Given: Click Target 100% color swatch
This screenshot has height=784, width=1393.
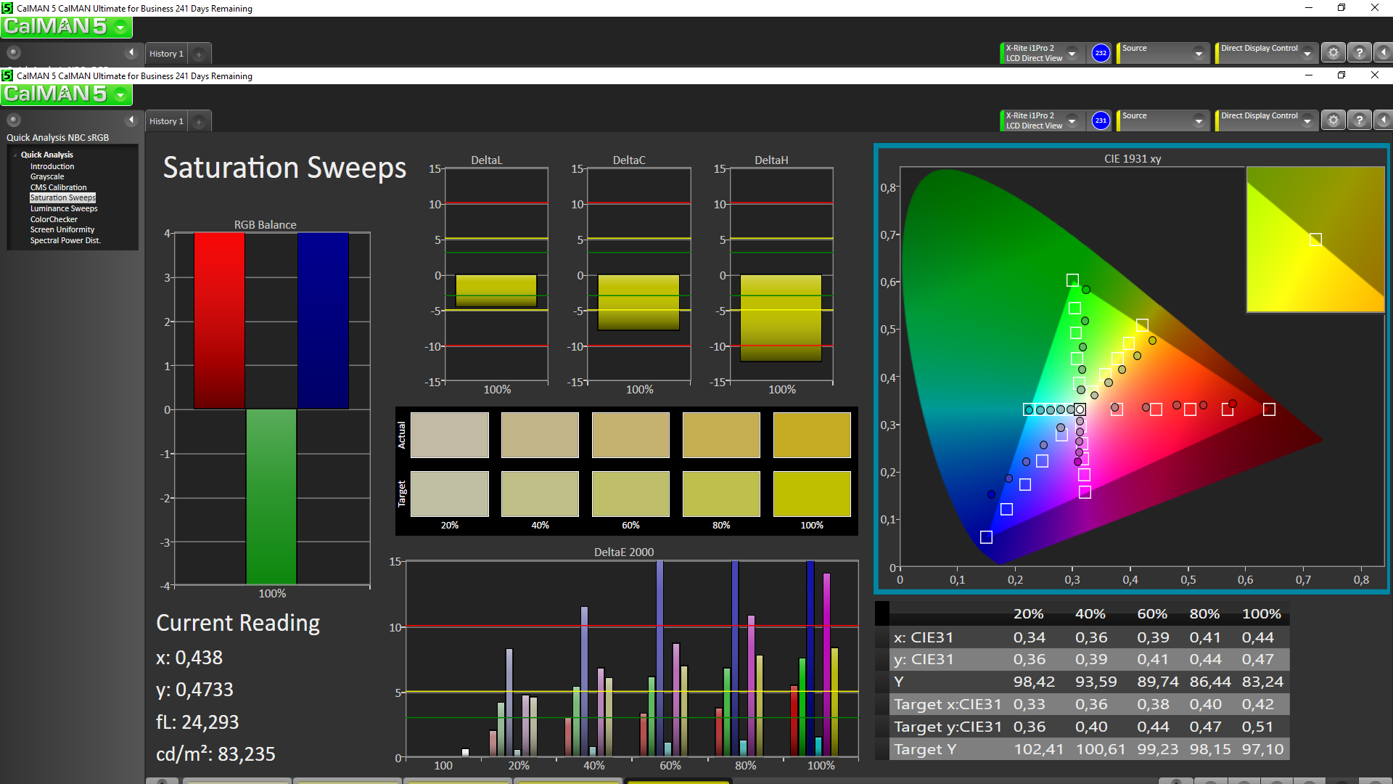Looking at the screenshot, I should 812,494.
